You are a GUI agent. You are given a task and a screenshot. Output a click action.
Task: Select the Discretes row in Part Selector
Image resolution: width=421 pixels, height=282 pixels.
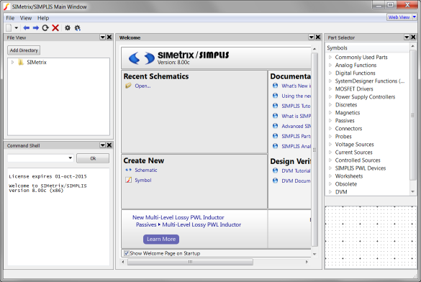pos(368,104)
